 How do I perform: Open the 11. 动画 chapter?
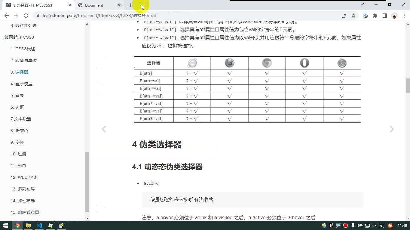pyautogui.click(x=18, y=166)
